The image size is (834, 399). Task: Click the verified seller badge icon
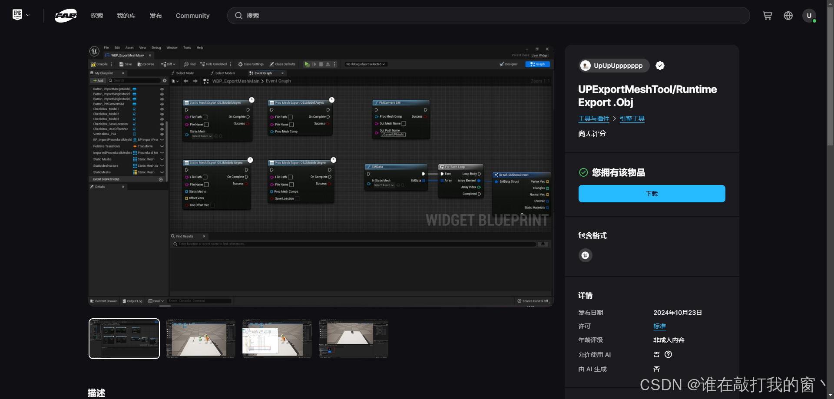(660, 66)
